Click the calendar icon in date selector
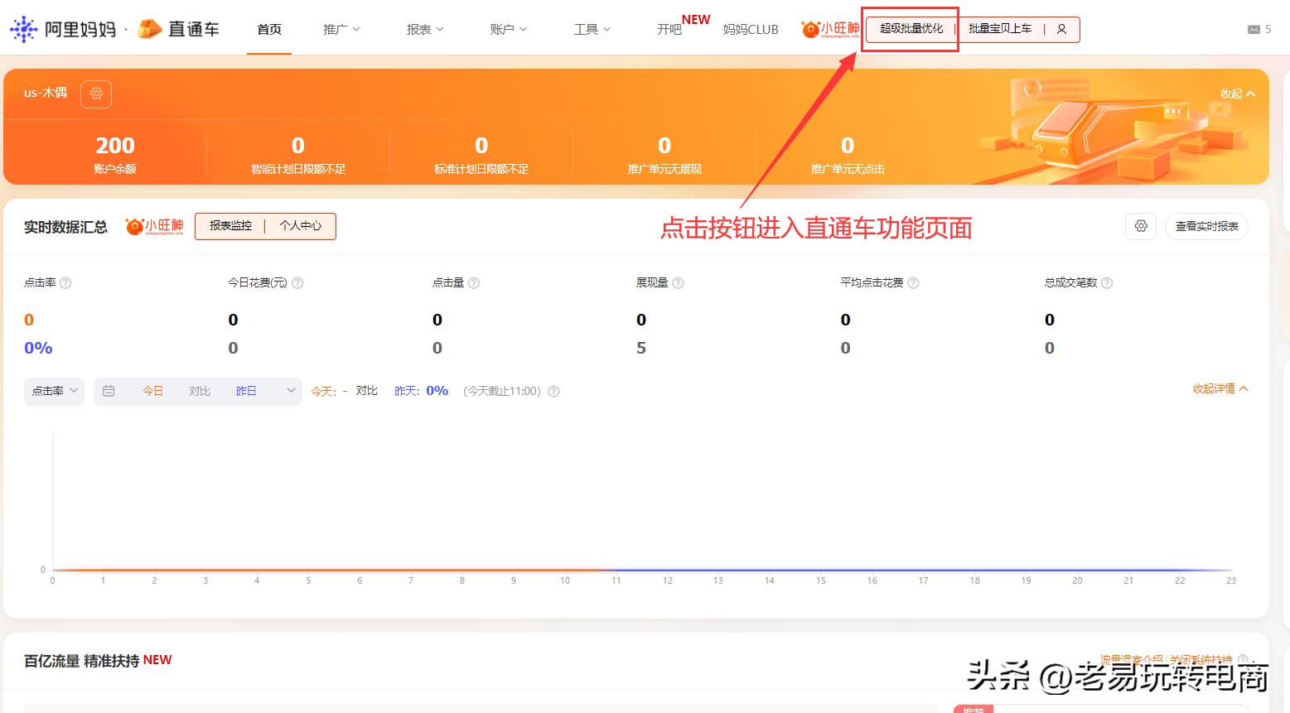Screen dimensions: 1290x713 (x=109, y=390)
